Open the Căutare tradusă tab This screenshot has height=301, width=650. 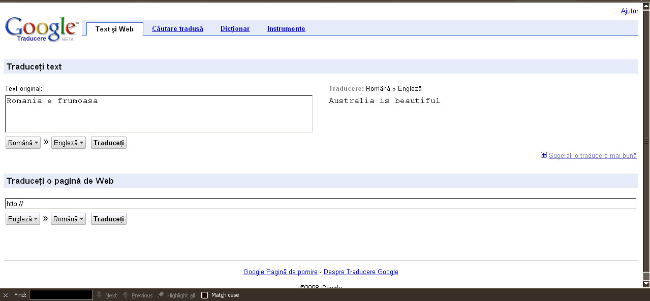[177, 29]
